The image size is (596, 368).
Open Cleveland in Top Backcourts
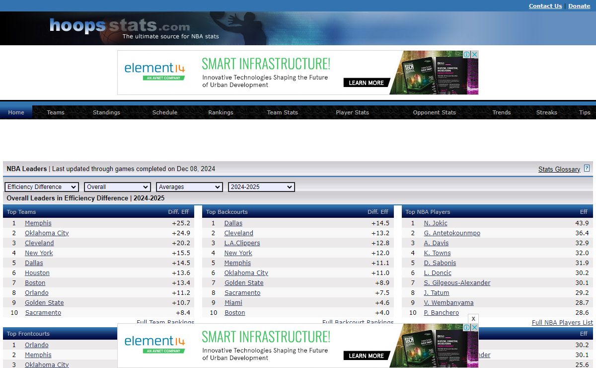point(239,233)
